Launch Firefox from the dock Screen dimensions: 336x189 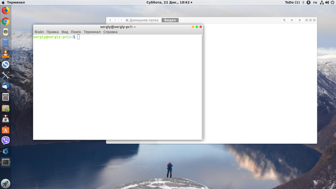pyautogui.click(x=6, y=10)
